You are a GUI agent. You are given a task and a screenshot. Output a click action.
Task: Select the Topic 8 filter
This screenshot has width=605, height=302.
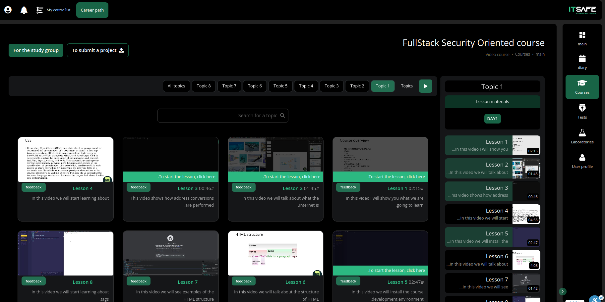coord(204,86)
